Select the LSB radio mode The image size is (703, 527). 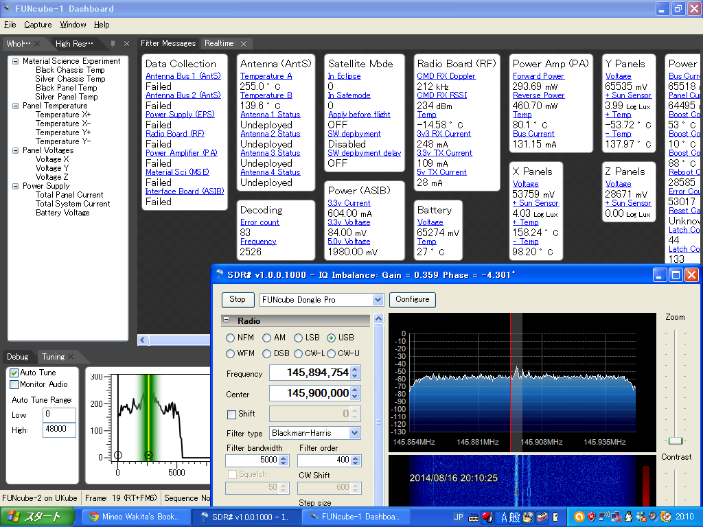(x=298, y=338)
